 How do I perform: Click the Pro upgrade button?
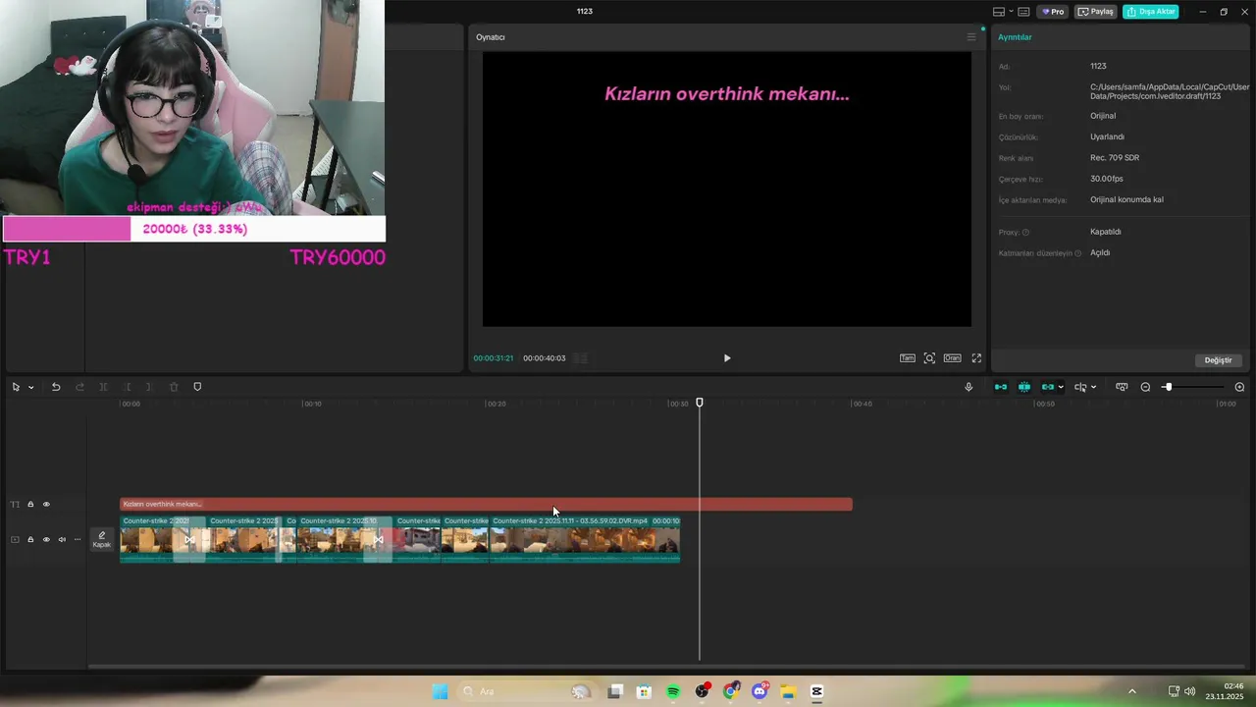pos(1053,12)
